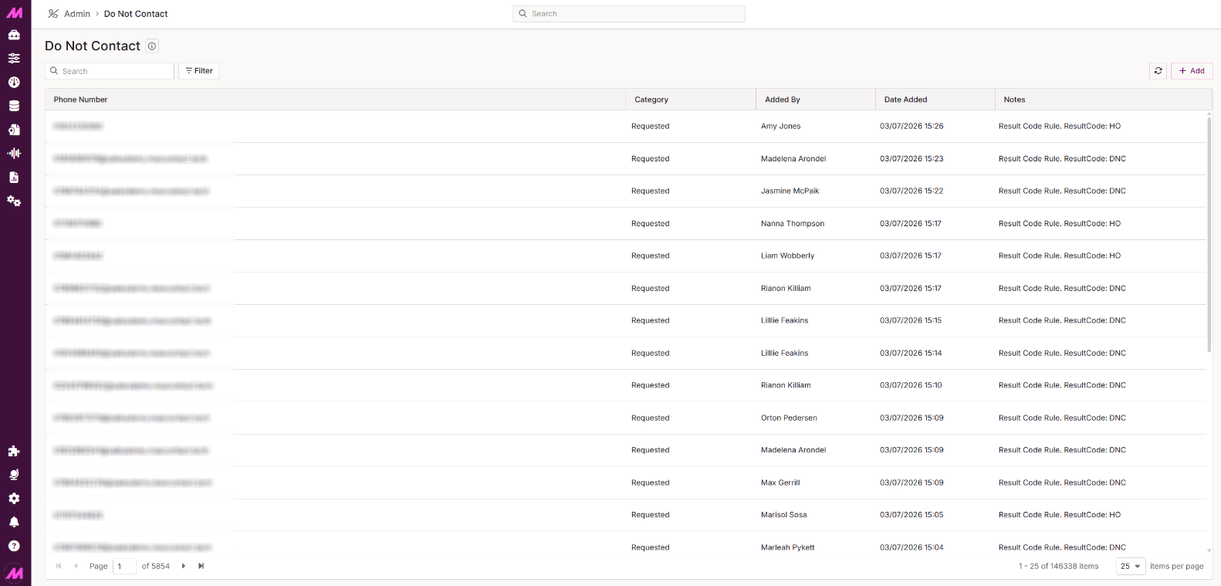Click the date 03/07/2026 15:23 cell

point(912,158)
